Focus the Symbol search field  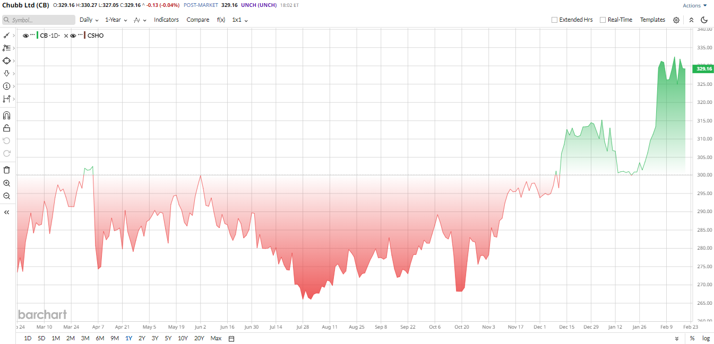point(39,20)
